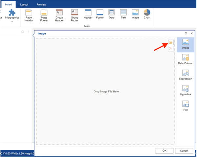
Task: Select the Expression image source
Action: [186, 75]
